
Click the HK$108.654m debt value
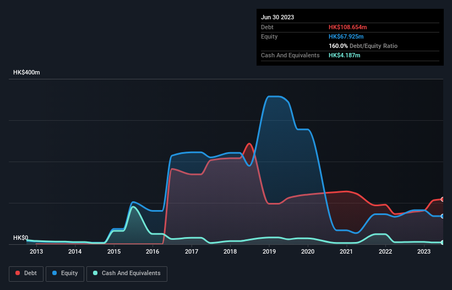[347, 27]
